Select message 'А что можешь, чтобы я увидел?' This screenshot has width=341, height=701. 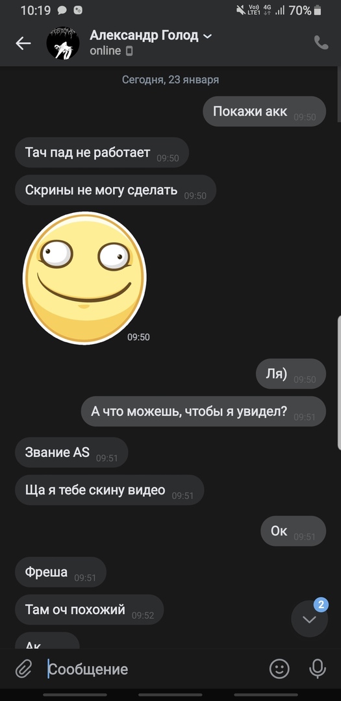[203, 412]
